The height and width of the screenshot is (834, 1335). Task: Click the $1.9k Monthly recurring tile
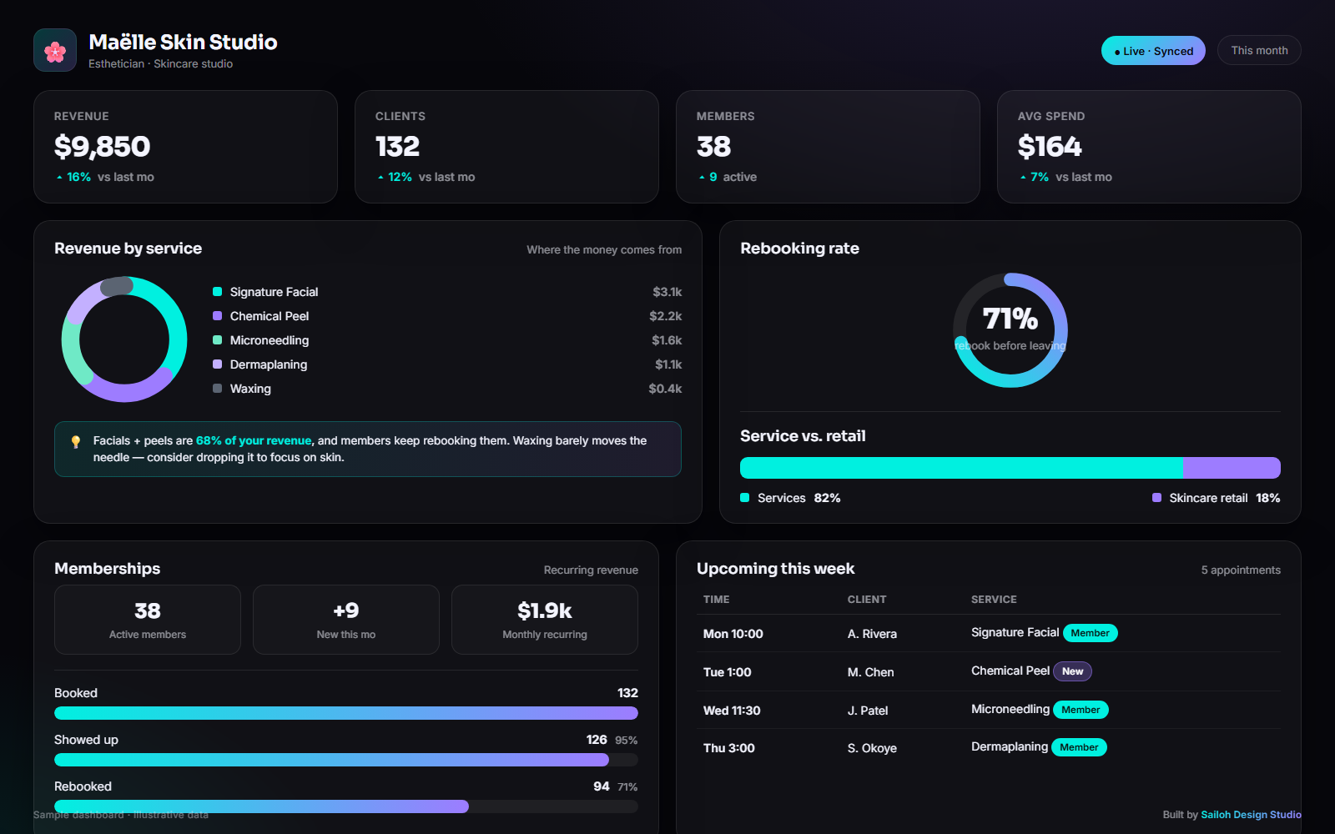coord(545,620)
